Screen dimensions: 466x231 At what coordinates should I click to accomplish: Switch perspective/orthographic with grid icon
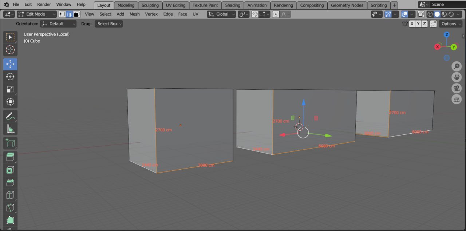pos(457,99)
